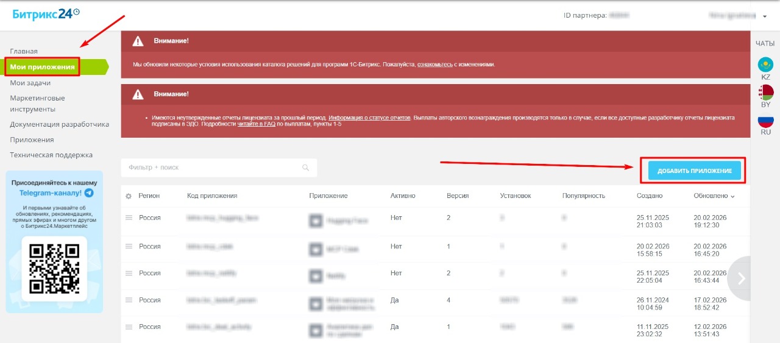
Task: Click the search magnifier icon in filter
Action: click(306, 168)
